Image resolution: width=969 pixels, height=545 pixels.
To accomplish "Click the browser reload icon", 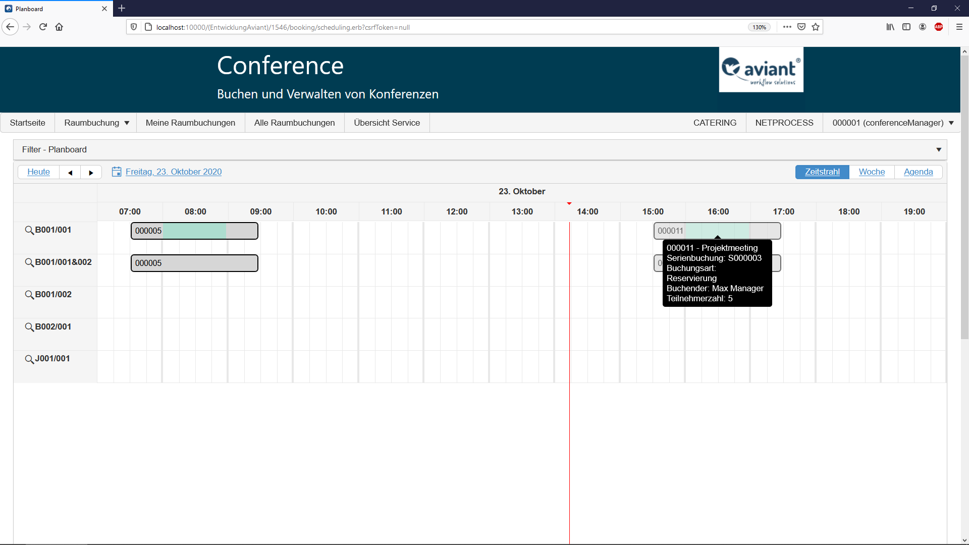I will click(43, 27).
